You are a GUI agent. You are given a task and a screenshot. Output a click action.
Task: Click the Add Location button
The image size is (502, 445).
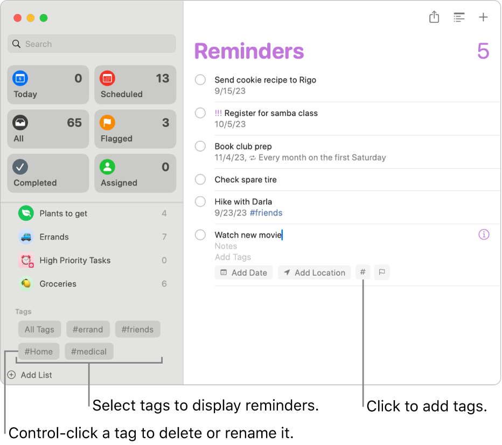click(314, 272)
